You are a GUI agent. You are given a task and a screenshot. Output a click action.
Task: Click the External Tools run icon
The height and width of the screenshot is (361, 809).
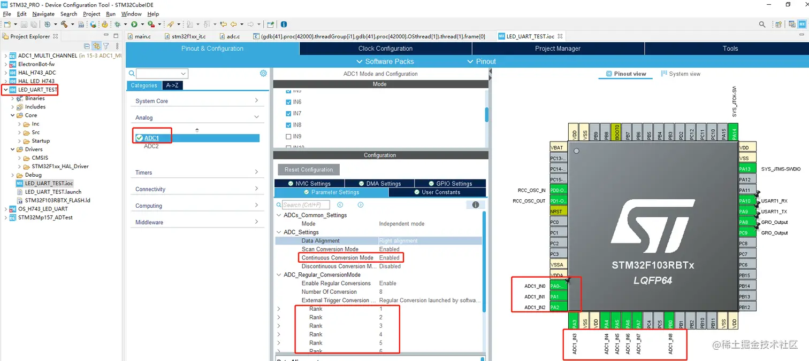pos(151,25)
